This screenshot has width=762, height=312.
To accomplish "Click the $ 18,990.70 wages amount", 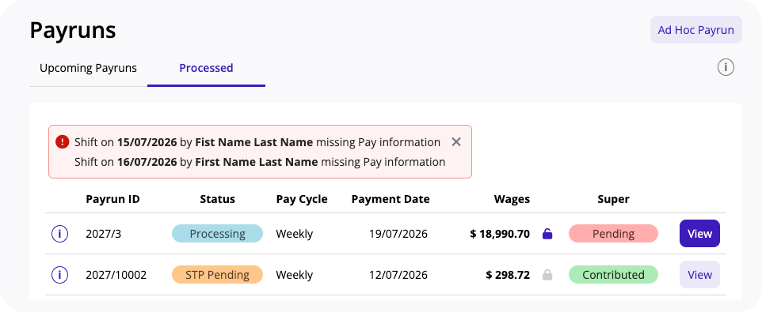I will click(x=500, y=234).
